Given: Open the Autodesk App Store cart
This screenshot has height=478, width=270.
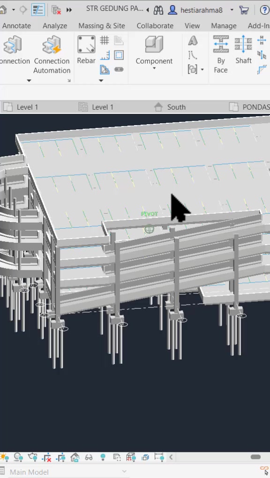Looking at the screenshot, I should coord(244,10).
